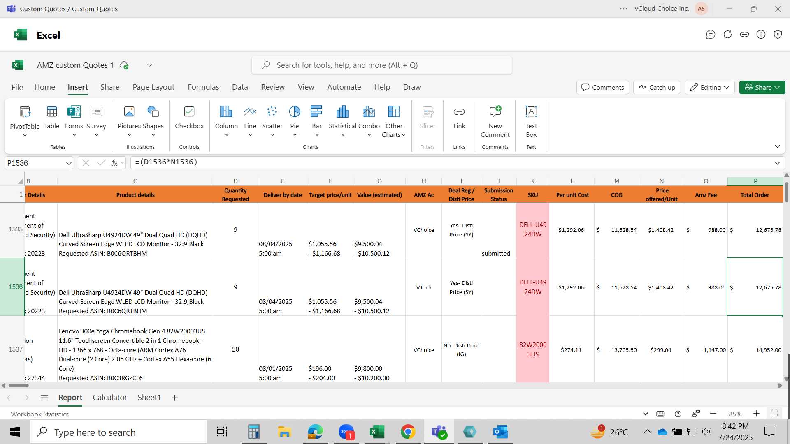The image size is (790, 444).
Task: Click the horizontal scrollbar thumb
Action: pyautogui.click(x=19, y=386)
